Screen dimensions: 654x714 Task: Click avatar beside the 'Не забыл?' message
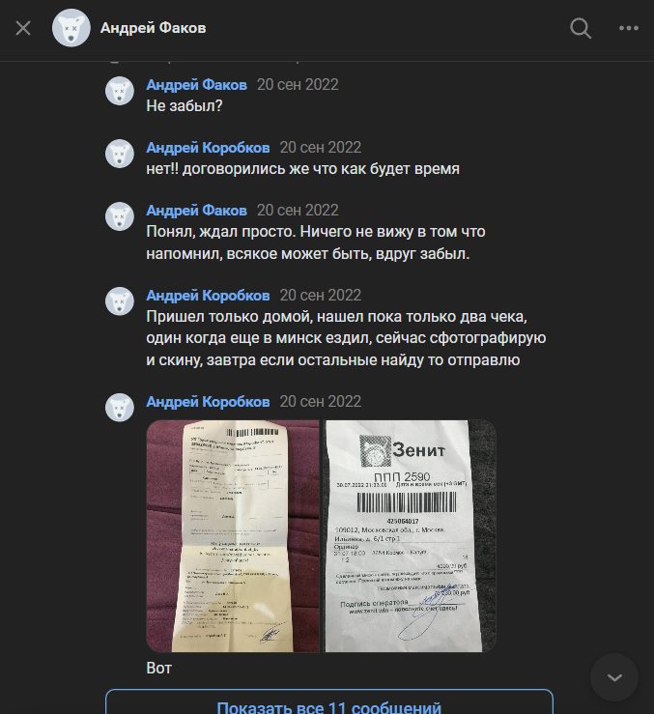(120, 91)
